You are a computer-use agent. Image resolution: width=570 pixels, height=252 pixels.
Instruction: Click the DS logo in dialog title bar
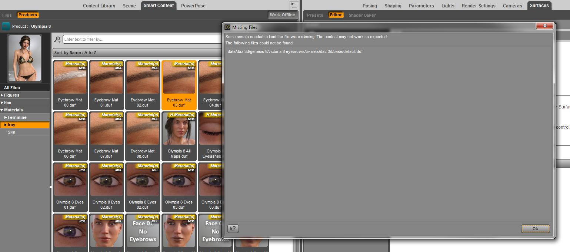[227, 27]
